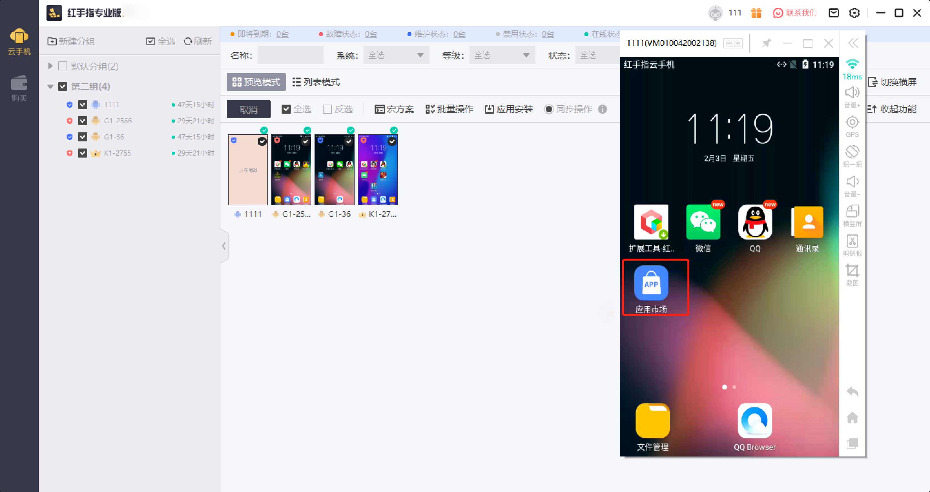Collapse the 第二组 tree node
Viewport: 930px width, 492px height.
click(x=50, y=87)
